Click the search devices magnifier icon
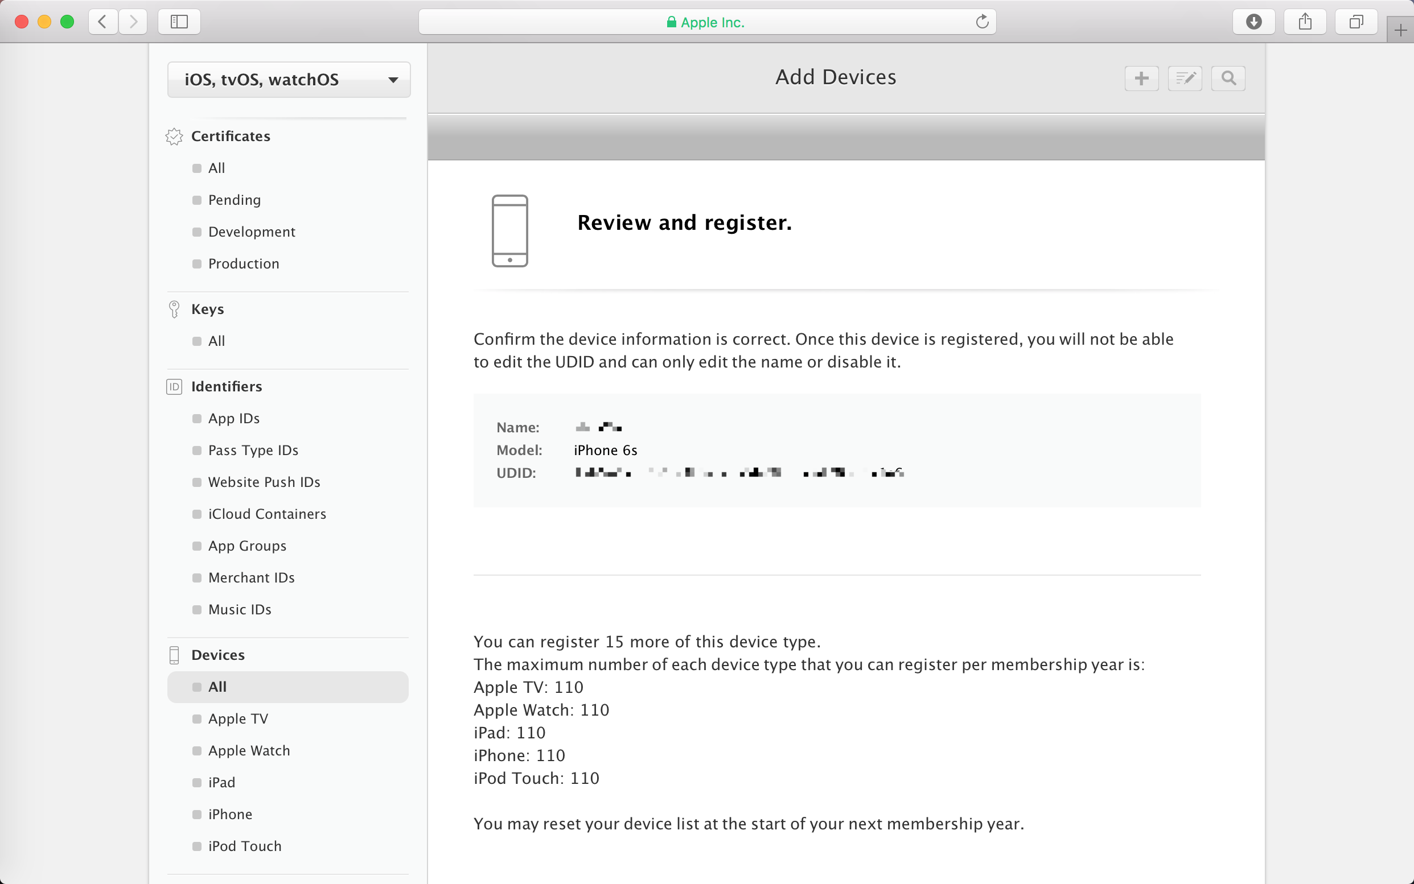Image resolution: width=1414 pixels, height=884 pixels. (1228, 79)
